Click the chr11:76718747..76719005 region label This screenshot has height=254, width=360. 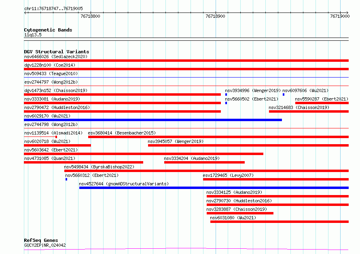(53, 9)
